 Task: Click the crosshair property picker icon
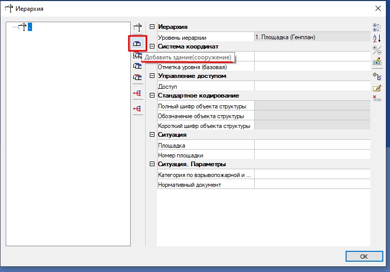click(x=377, y=76)
